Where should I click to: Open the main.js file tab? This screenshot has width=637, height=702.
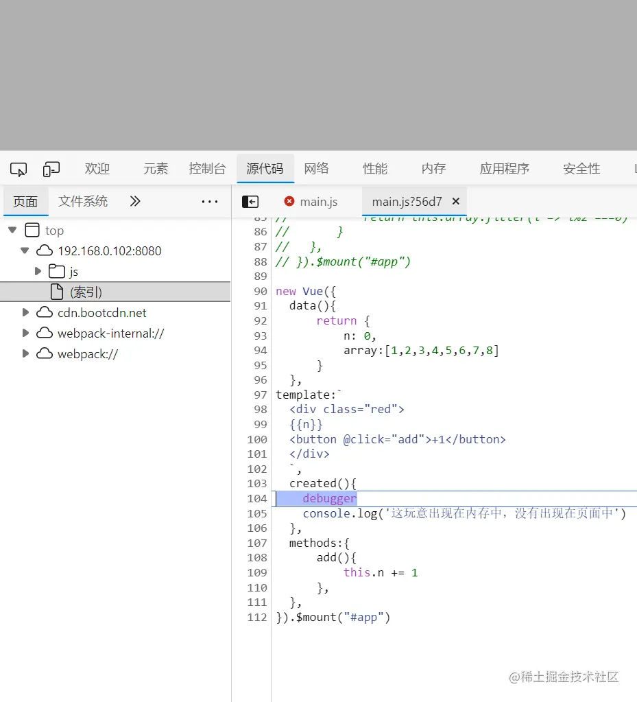pyautogui.click(x=319, y=202)
